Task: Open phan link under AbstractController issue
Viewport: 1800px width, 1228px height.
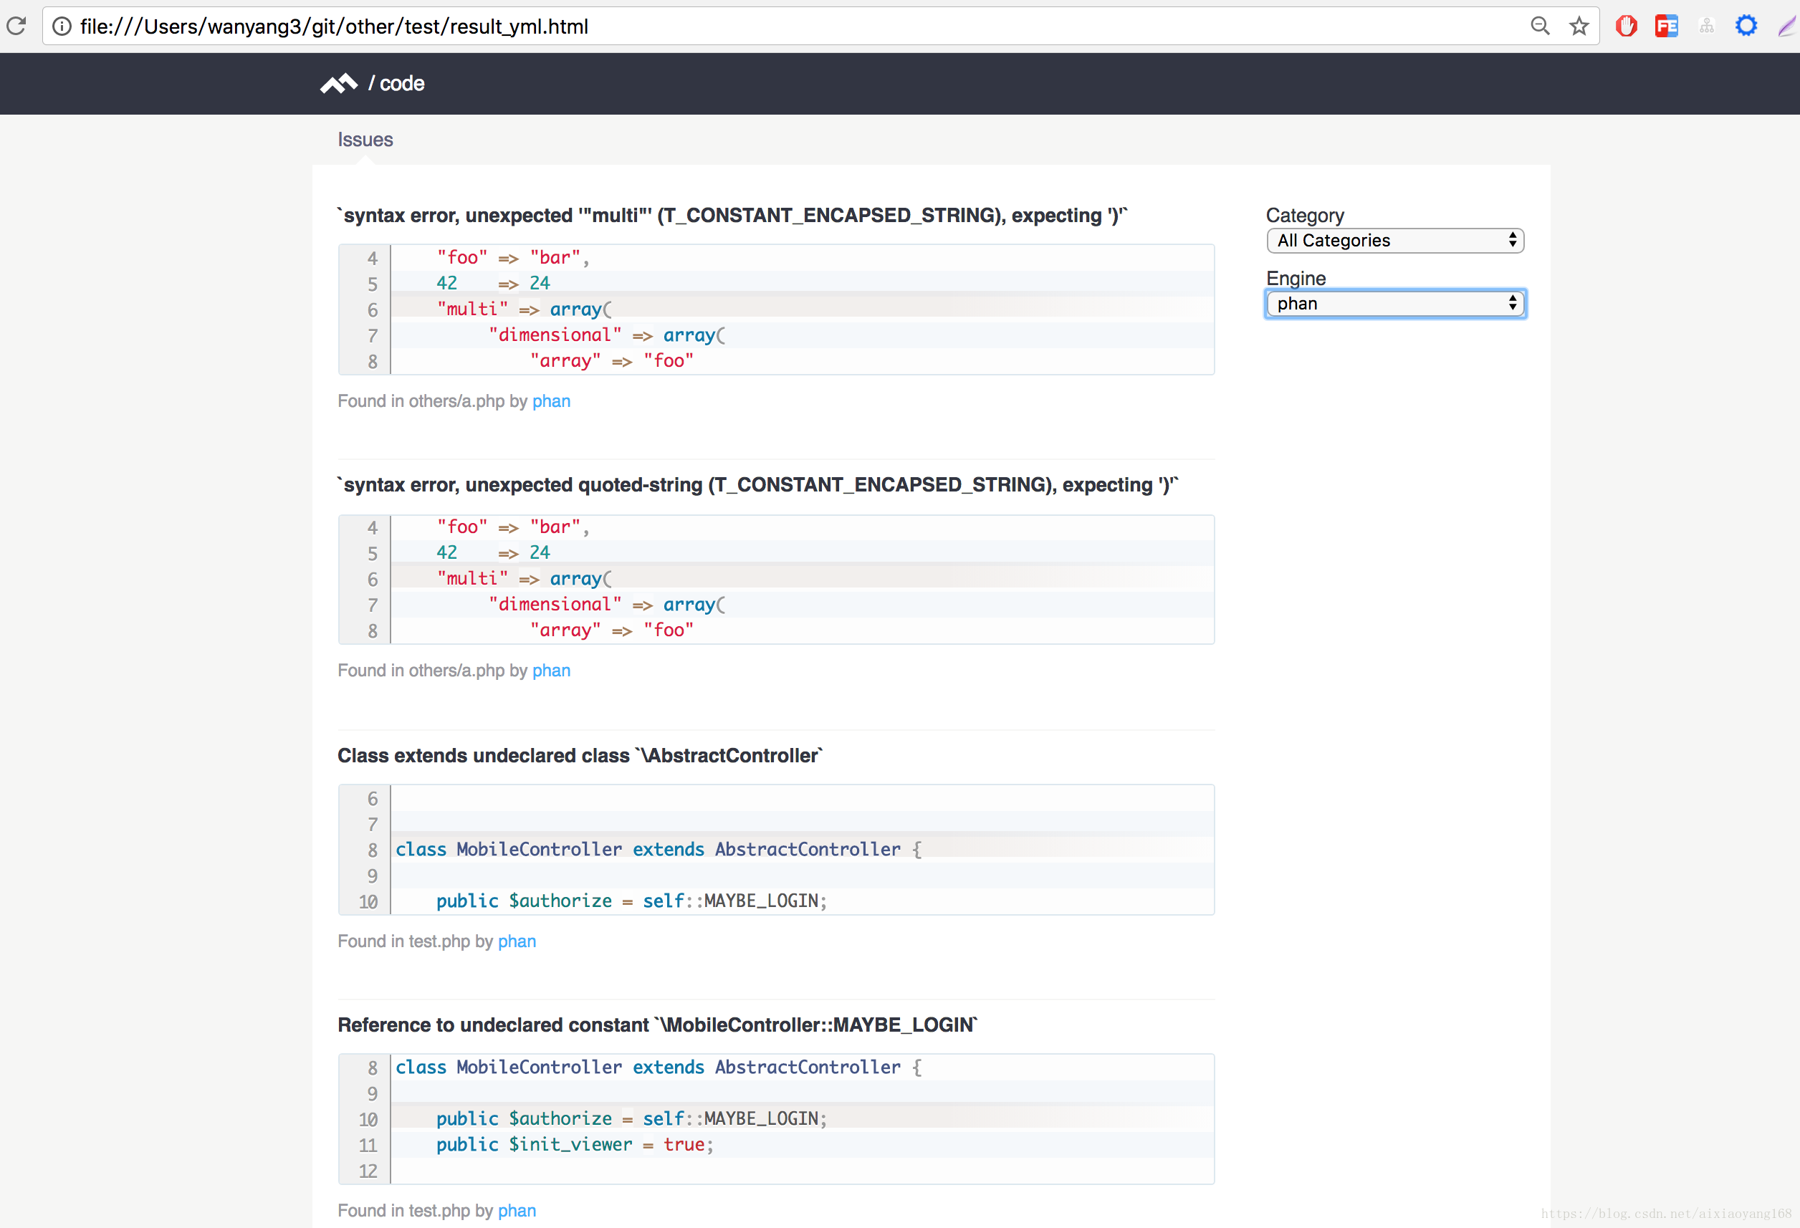Action: [517, 941]
